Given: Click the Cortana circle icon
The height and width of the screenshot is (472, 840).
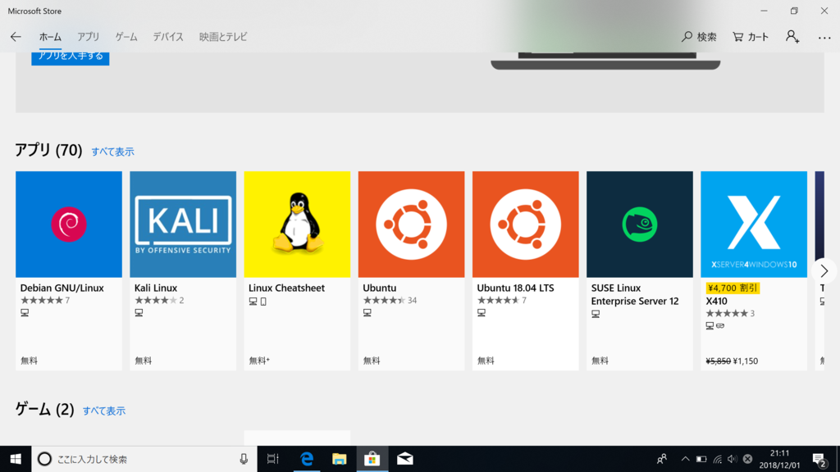Looking at the screenshot, I should coord(44,459).
